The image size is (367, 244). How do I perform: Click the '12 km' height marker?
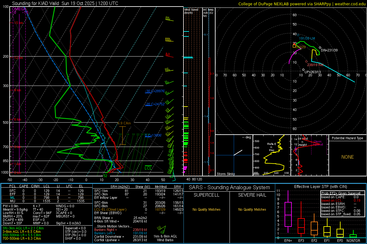[x=19, y=58]
